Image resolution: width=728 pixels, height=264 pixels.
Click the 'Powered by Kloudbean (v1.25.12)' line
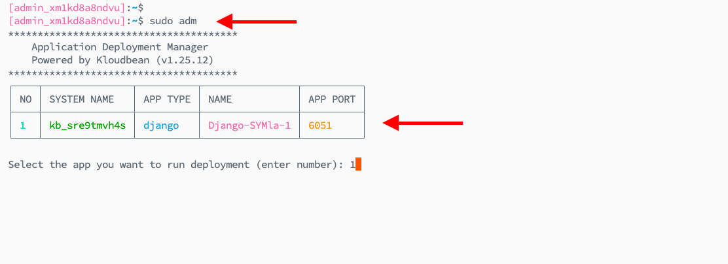[122, 60]
